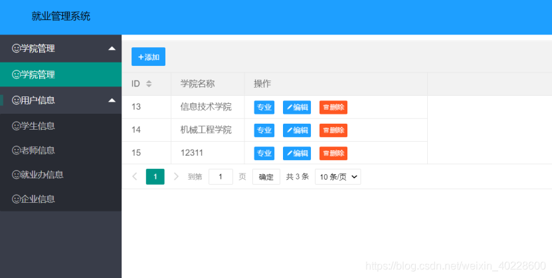Open 就业办信息 in the sidebar
Screen dimensions: 552x278
coord(60,175)
